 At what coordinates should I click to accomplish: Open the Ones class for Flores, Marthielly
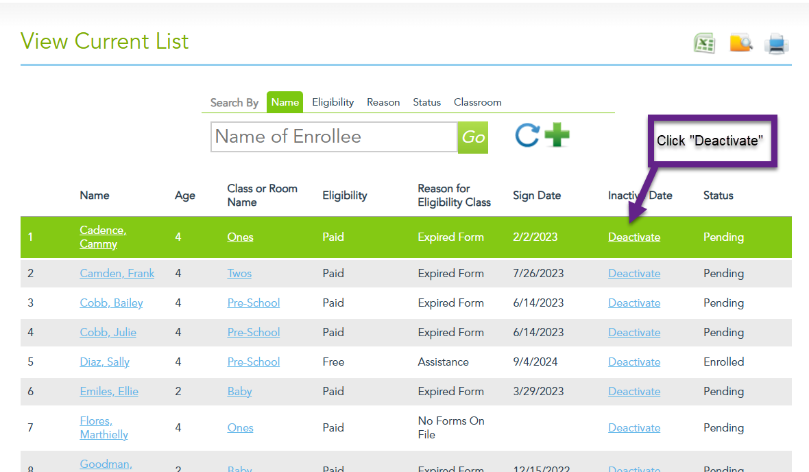click(241, 427)
